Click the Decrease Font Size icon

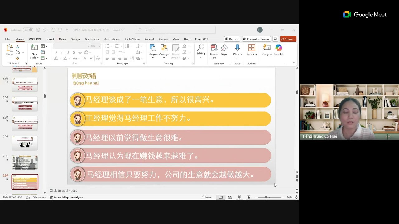[92, 58]
